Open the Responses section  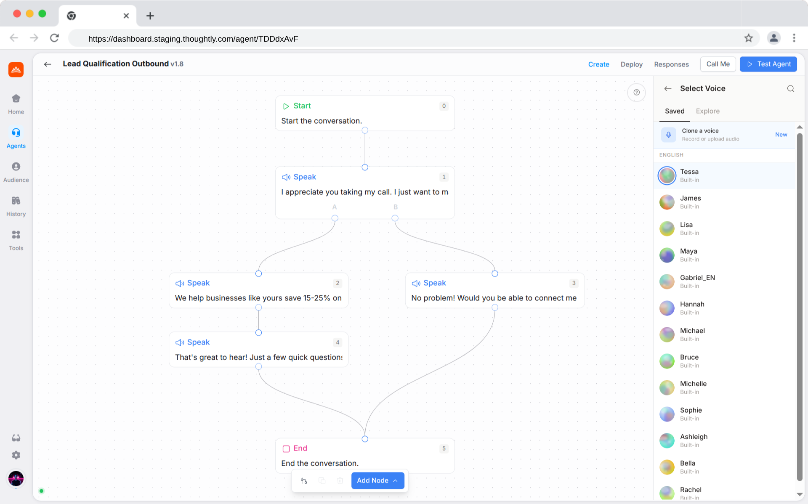point(671,64)
